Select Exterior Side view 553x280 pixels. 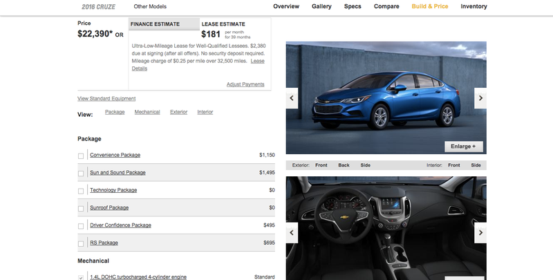coord(366,165)
